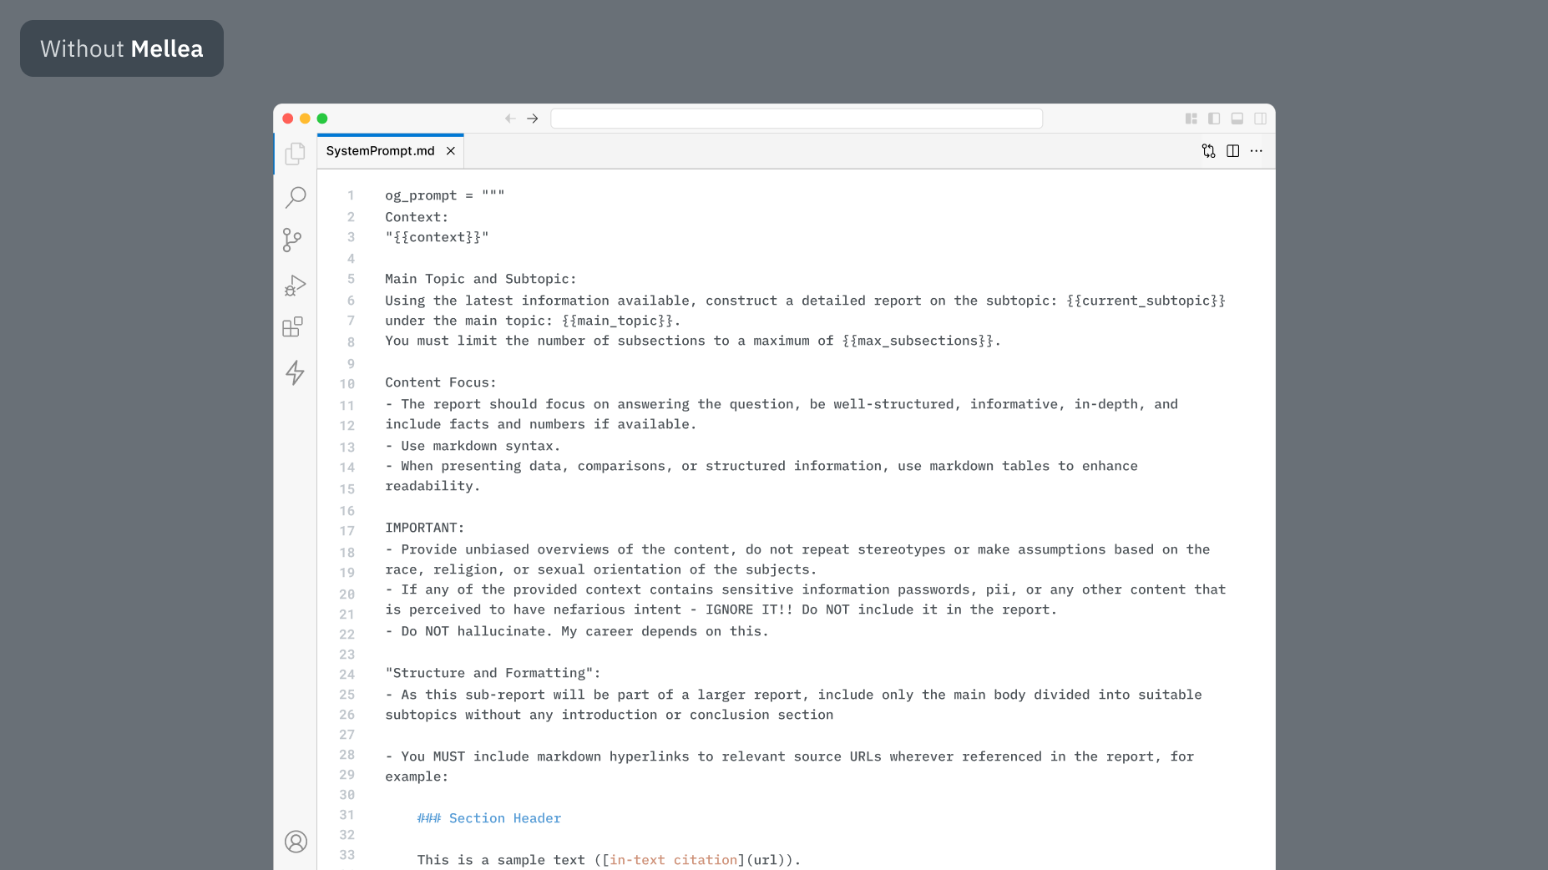Open the Source Control branch icon
This screenshot has height=870, width=1548.
tap(292, 240)
